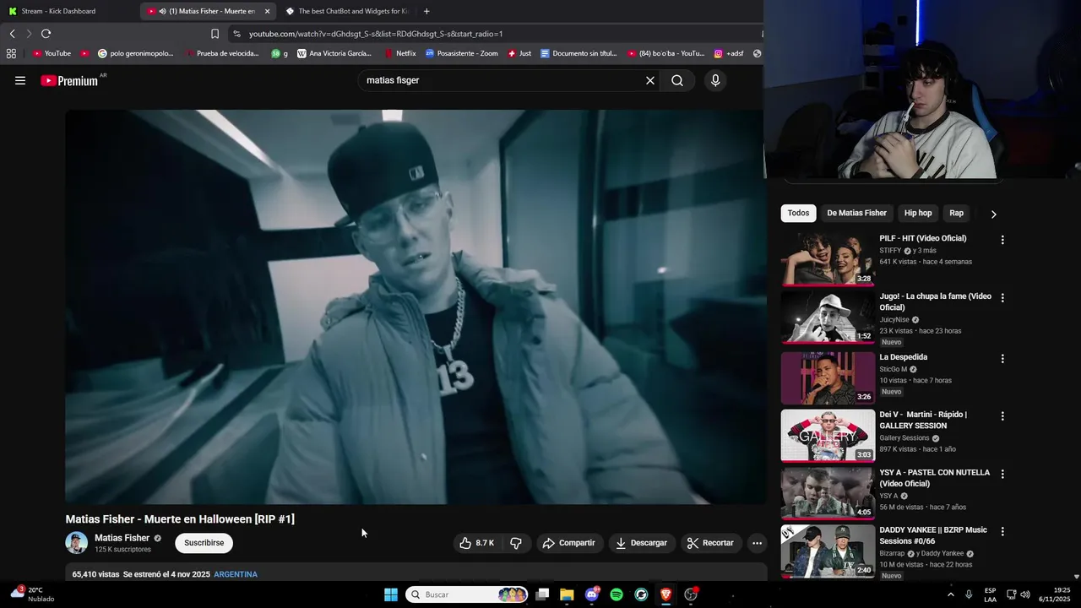Open PILF - HIT video thumbnail
The height and width of the screenshot is (608, 1081).
pyautogui.click(x=828, y=260)
